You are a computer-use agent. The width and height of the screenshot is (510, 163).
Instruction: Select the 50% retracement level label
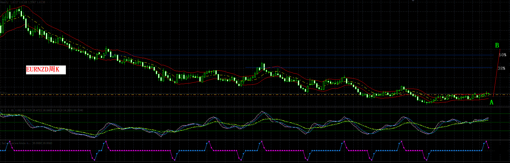pos(503,55)
